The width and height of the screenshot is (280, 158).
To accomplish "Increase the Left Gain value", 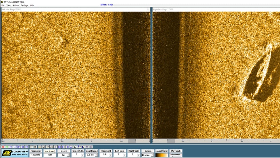I will pos(125,154).
